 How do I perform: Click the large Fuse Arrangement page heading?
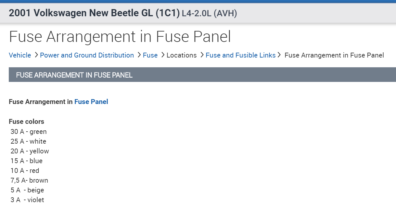click(120, 37)
